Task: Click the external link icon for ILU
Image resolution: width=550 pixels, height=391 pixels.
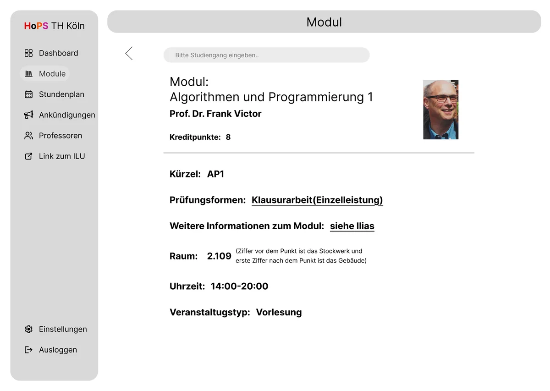Action: [x=28, y=156]
